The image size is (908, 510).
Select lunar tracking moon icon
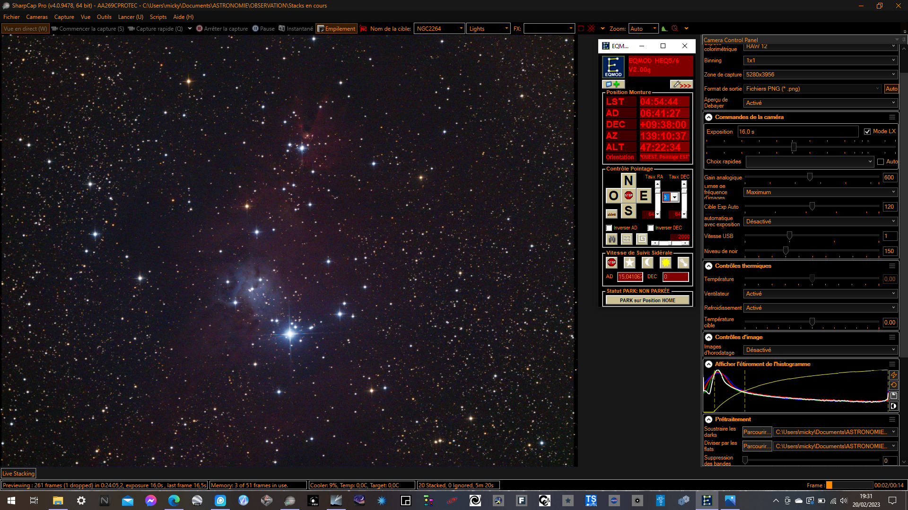tap(647, 263)
